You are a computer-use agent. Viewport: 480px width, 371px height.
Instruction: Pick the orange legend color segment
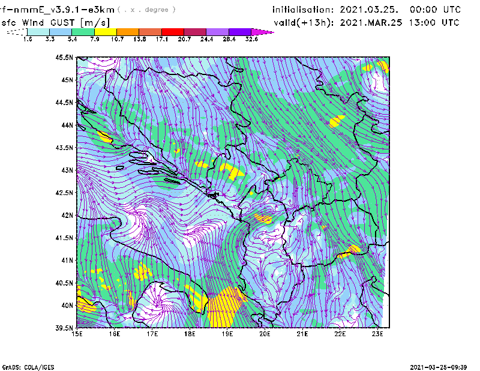pos(128,32)
